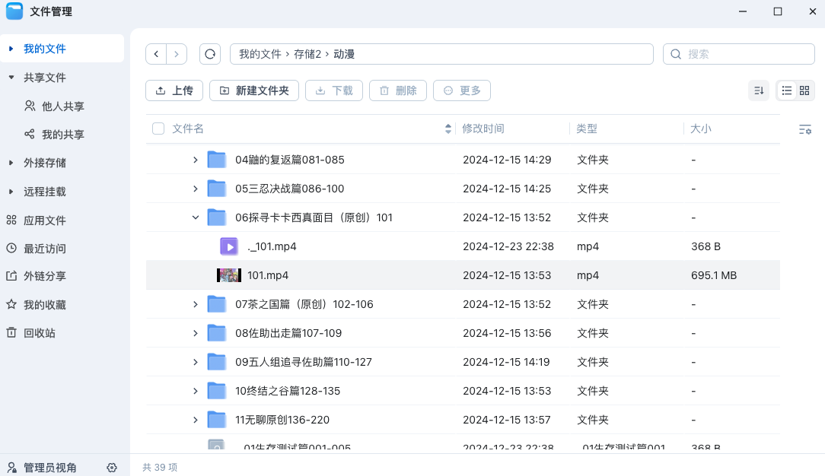Viewport: 825px width, 476px height.
Task: Click the 上传 button
Action: coord(174,90)
